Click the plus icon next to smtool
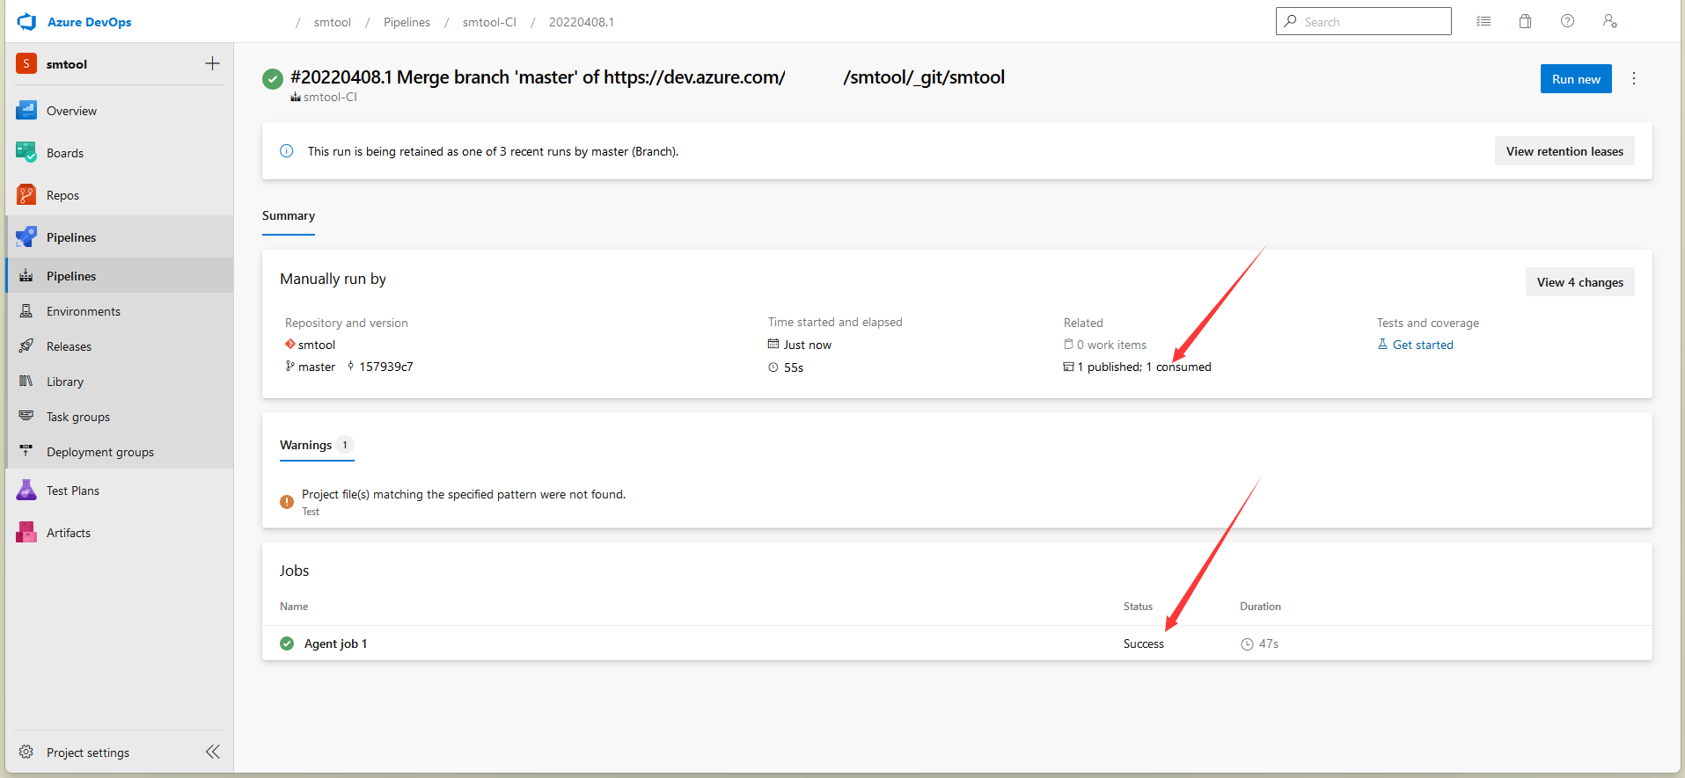The width and height of the screenshot is (1685, 778). point(212,63)
